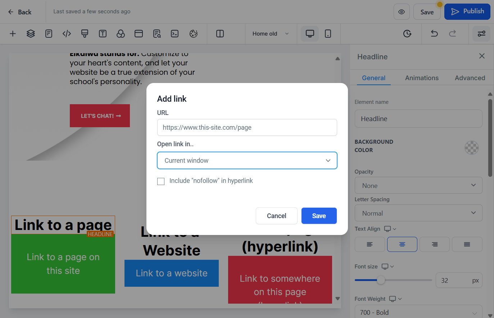Open the layers panel icon
The width and height of the screenshot is (494, 318).
point(31,34)
